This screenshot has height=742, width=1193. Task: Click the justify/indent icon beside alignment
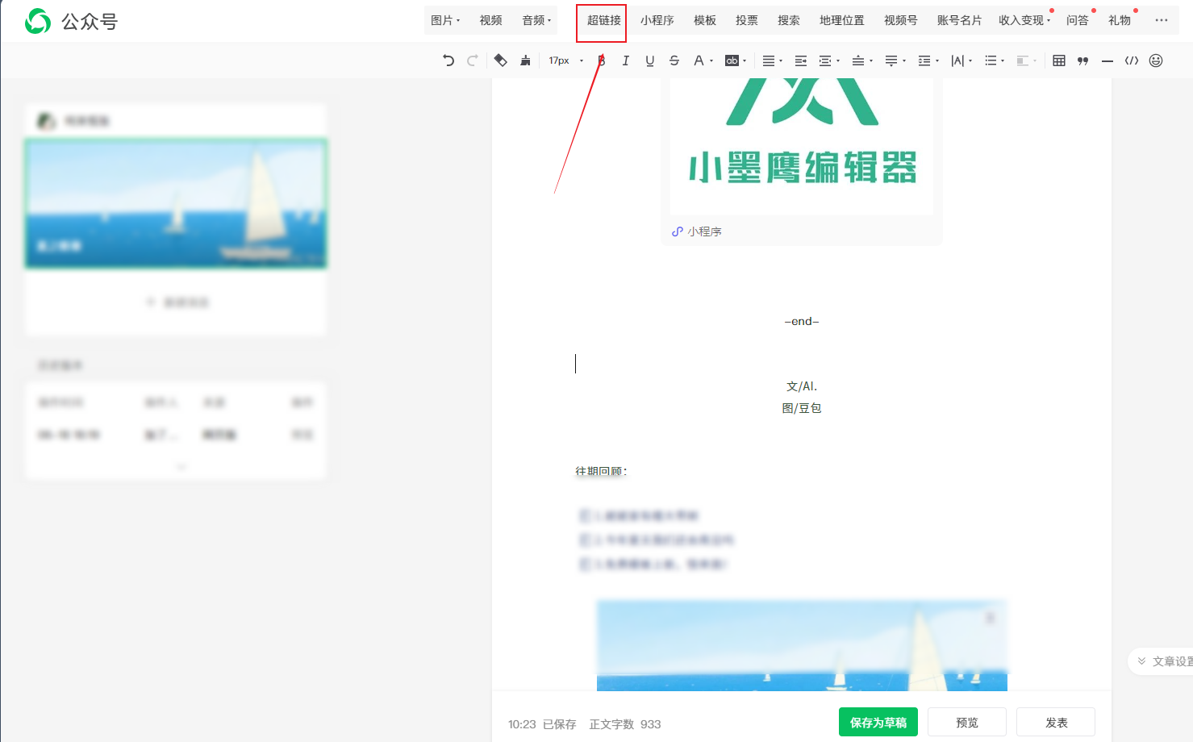(x=801, y=60)
